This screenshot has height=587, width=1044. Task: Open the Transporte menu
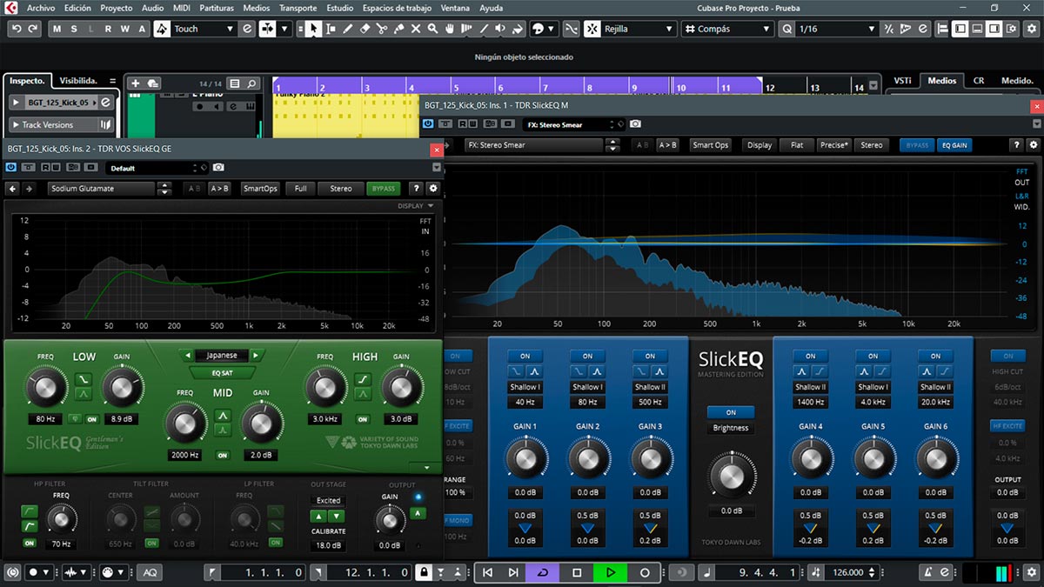298,8
